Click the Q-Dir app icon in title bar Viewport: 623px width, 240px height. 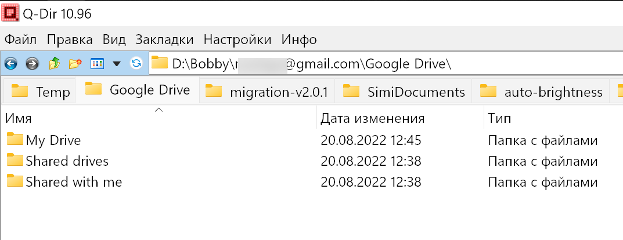tap(10, 13)
